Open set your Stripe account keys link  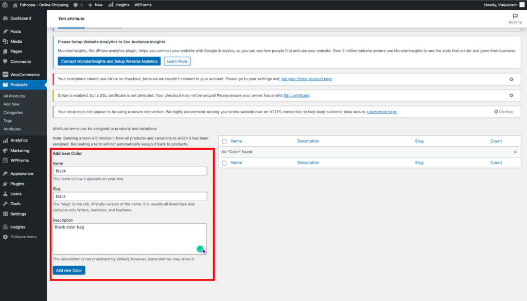pos(307,79)
